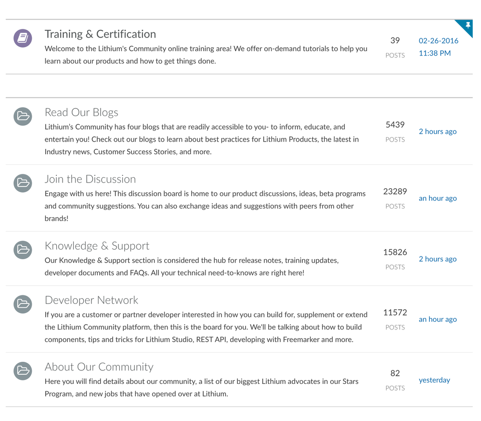481x421 pixels.
Task: Open the Knowledge & Support category
Action: coord(97,246)
